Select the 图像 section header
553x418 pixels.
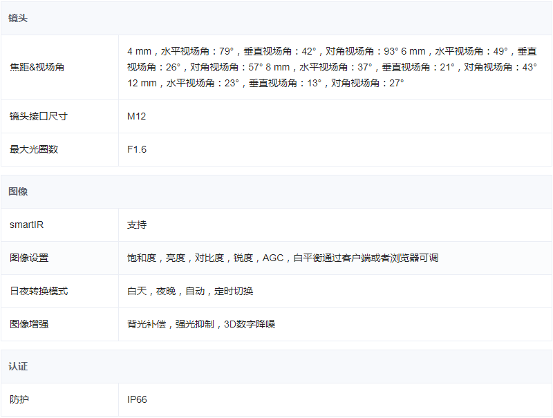coord(18,191)
